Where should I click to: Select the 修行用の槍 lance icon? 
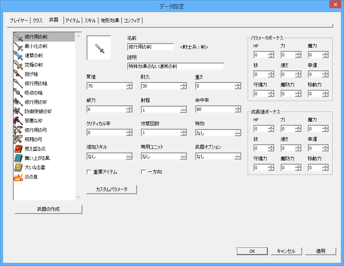[18, 84]
